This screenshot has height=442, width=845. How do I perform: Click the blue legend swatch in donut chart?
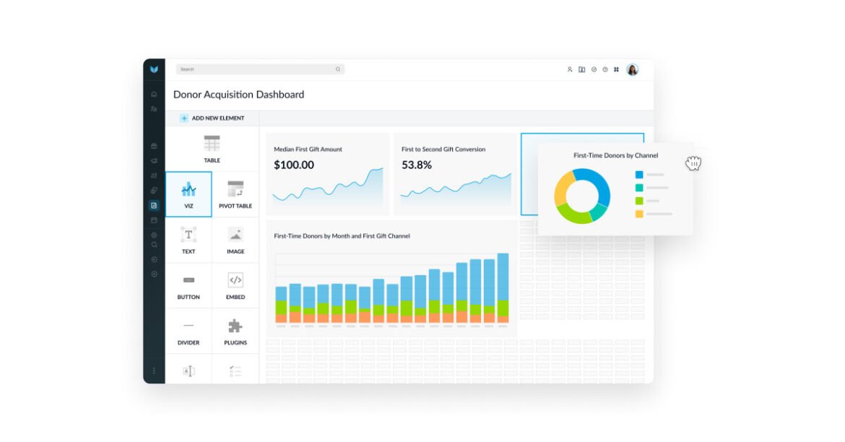638,175
